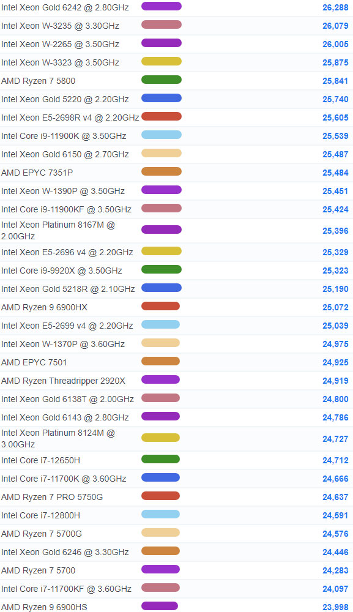Viewport: 353px width, 612px height.
Task: Open the Intel Core i7-12650H entry
Action: (x=40, y=460)
